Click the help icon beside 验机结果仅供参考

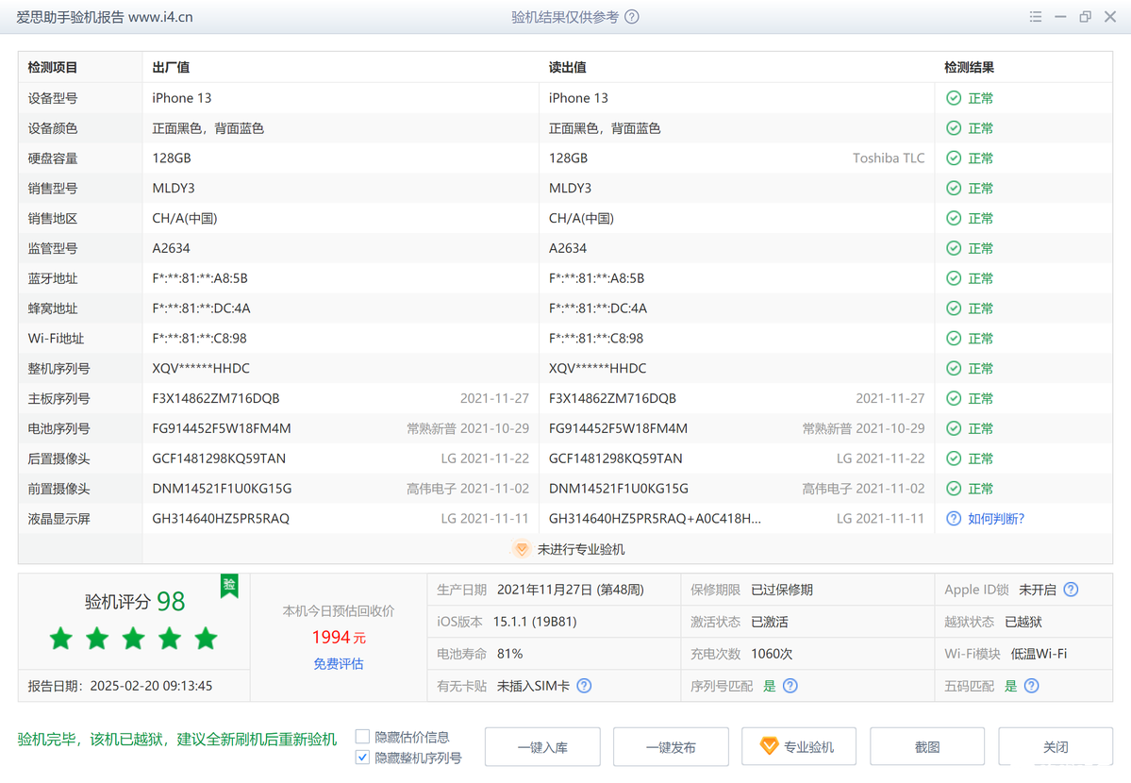coord(632,17)
